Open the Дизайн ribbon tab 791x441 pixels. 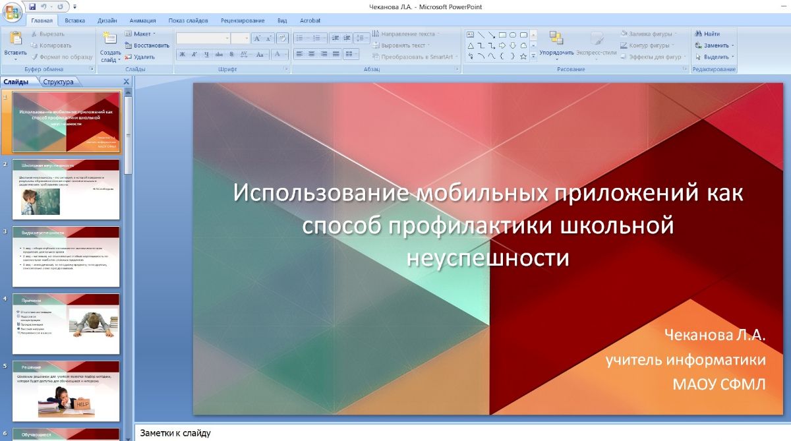107,20
